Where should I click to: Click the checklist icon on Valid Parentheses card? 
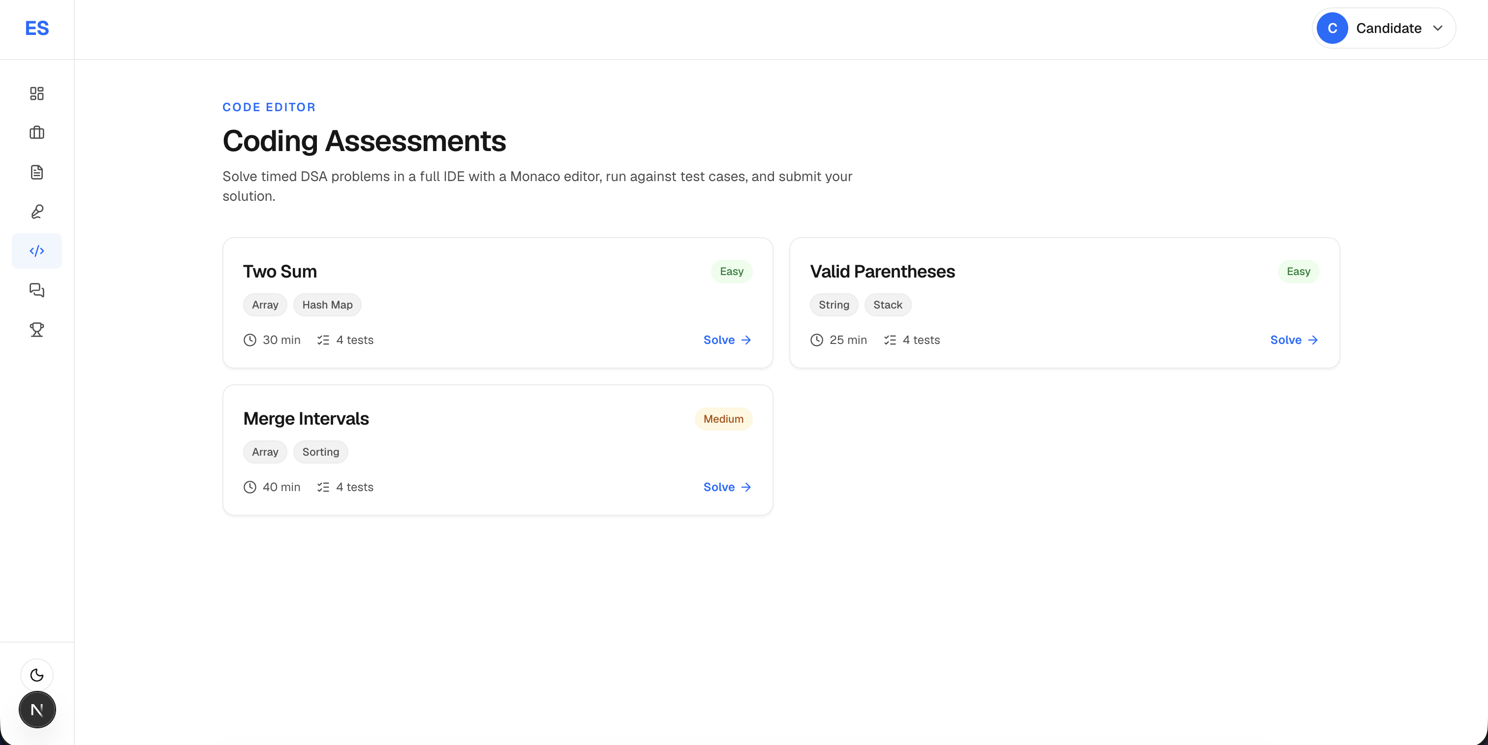tap(890, 340)
